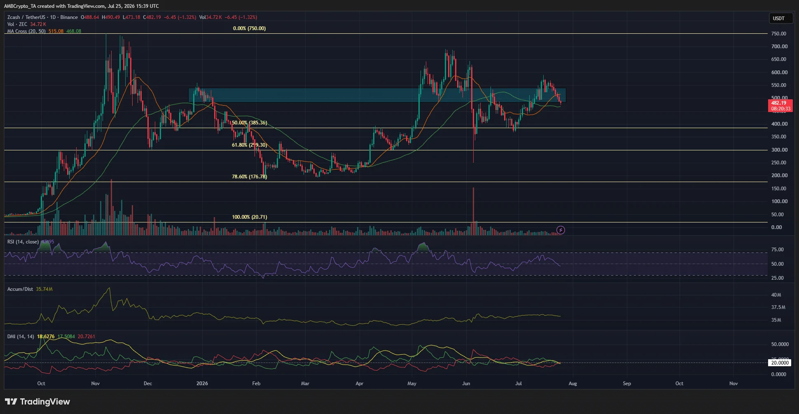Click the Dec label on time axis
799x414 pixels.
pos(148,384)
